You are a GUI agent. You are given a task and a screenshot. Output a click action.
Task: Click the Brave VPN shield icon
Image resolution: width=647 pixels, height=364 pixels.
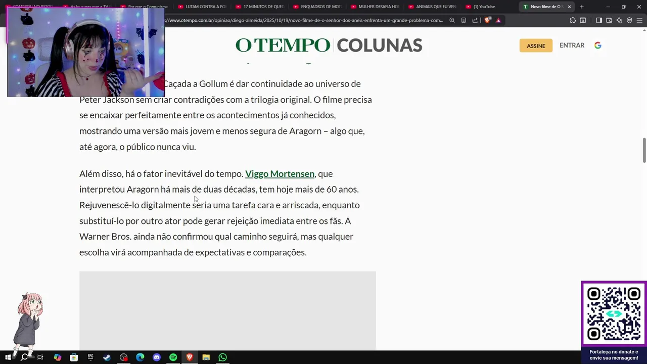(629, 20)
